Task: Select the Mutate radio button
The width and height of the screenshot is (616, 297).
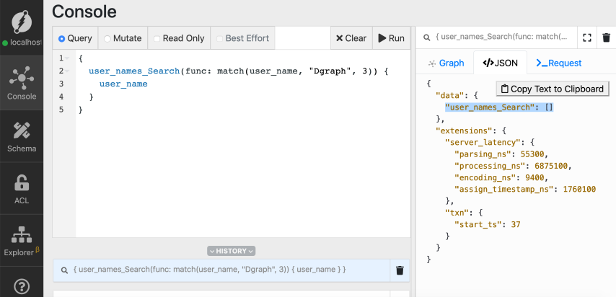Action: pos(108,38)
